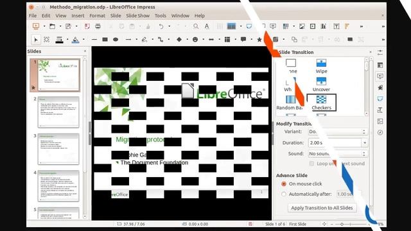Expand the Display Views dropdown arrow

[241, 26]
